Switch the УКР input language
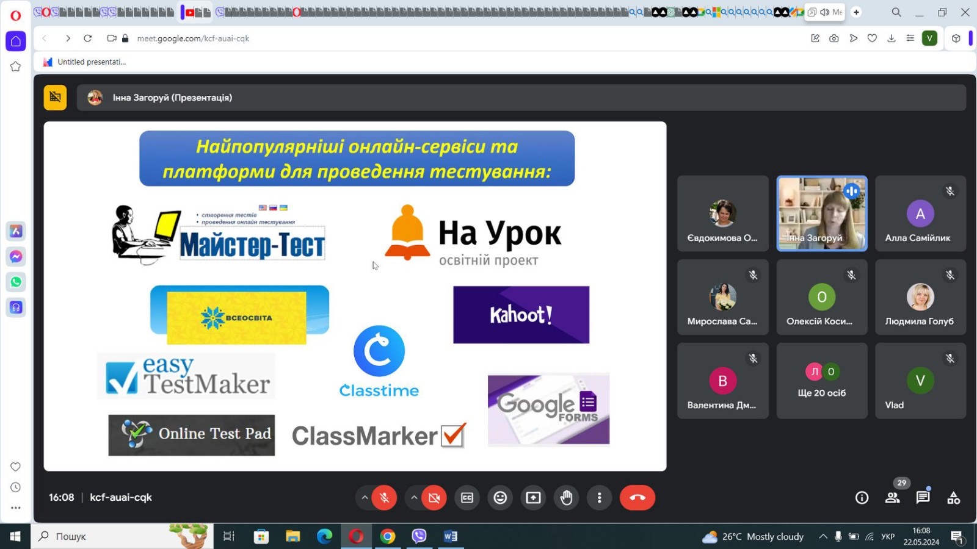Viewport: 977px width, 549px height. (888, 536)
